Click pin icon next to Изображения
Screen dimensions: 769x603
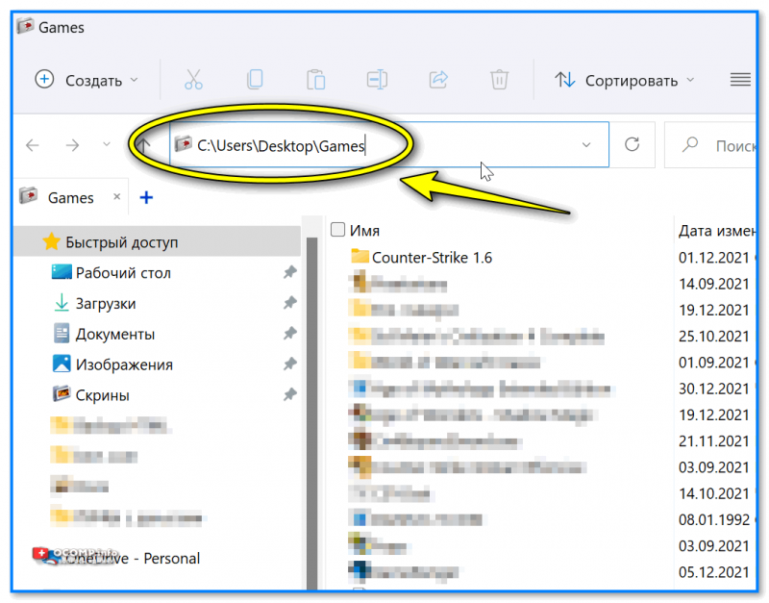290,364
